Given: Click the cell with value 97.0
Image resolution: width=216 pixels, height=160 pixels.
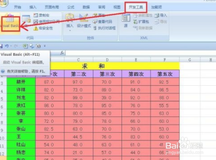Looking at the screenshot, I should point(78,82).
